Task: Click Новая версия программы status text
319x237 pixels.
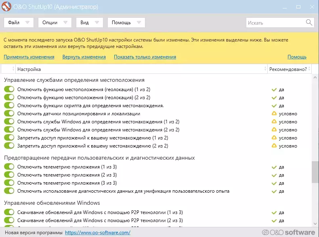Action: [34, 233]
